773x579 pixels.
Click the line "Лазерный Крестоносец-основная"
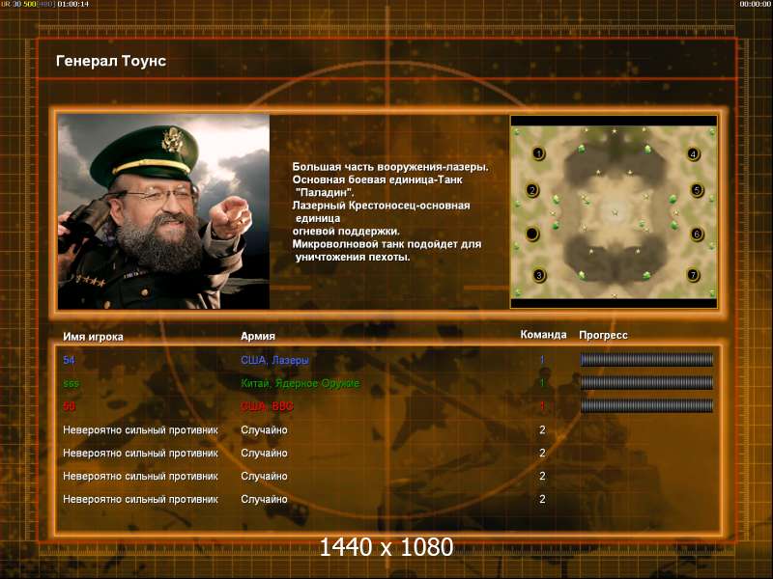[381, 206]
